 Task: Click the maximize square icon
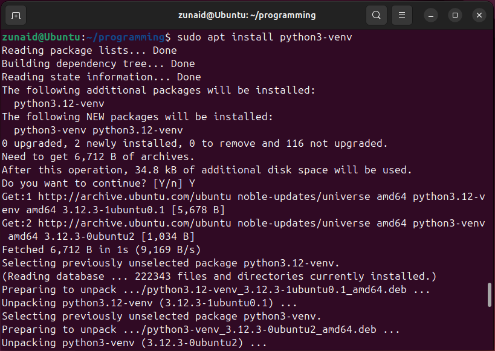(454, 15)
